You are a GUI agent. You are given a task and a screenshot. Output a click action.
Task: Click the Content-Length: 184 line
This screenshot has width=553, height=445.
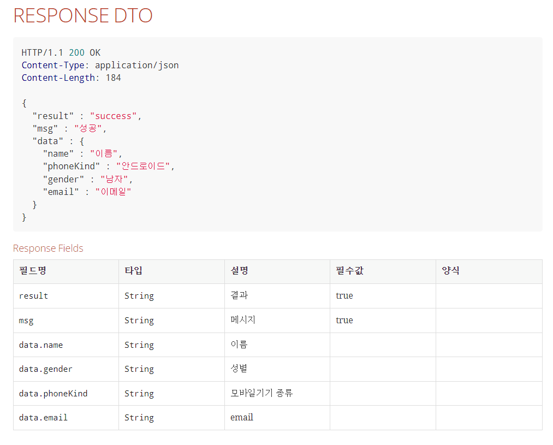point(72,78)
